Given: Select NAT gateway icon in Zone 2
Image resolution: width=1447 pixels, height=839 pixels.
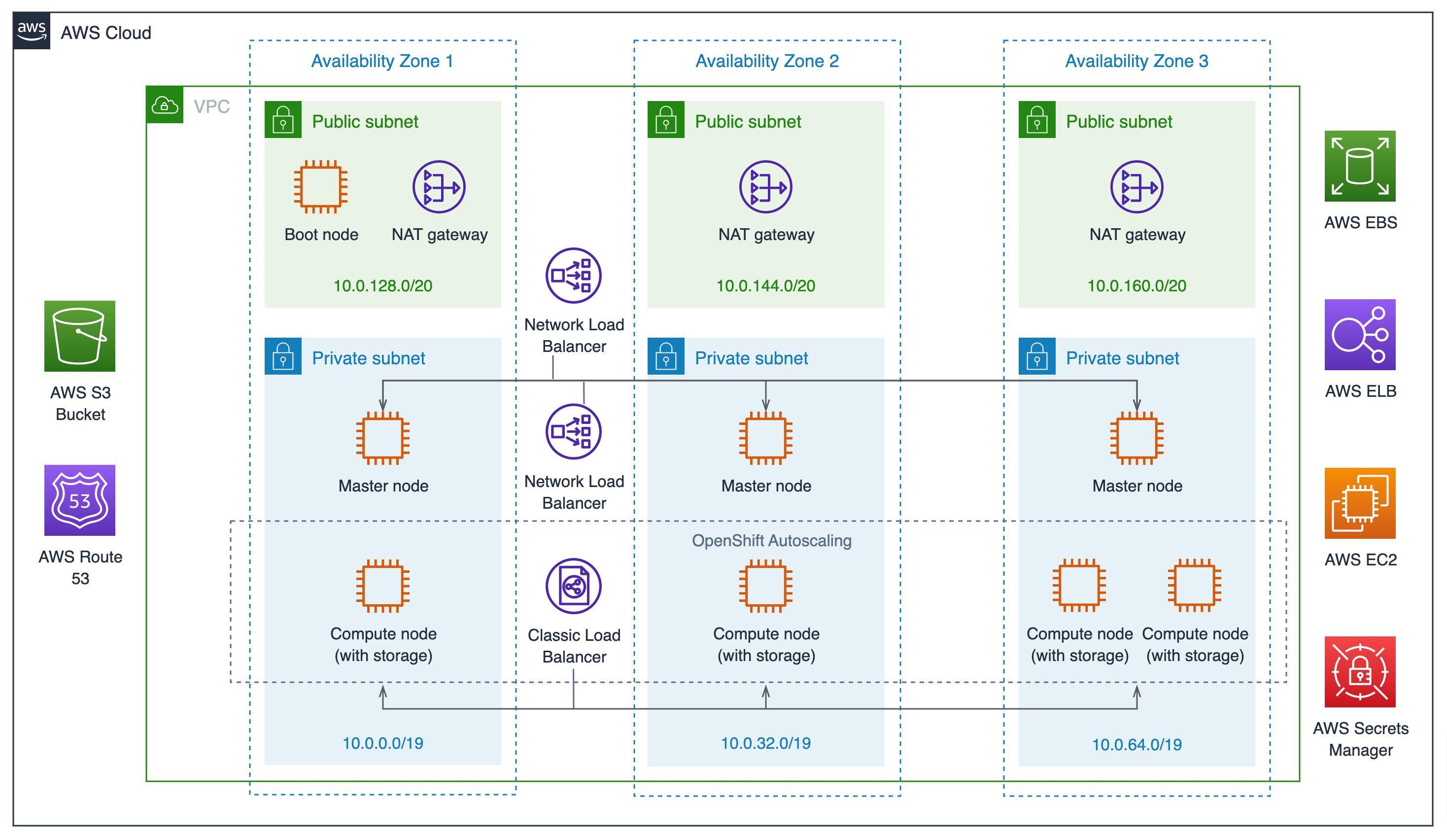Looking at the screenshot, I should click(x=766, y=187).
